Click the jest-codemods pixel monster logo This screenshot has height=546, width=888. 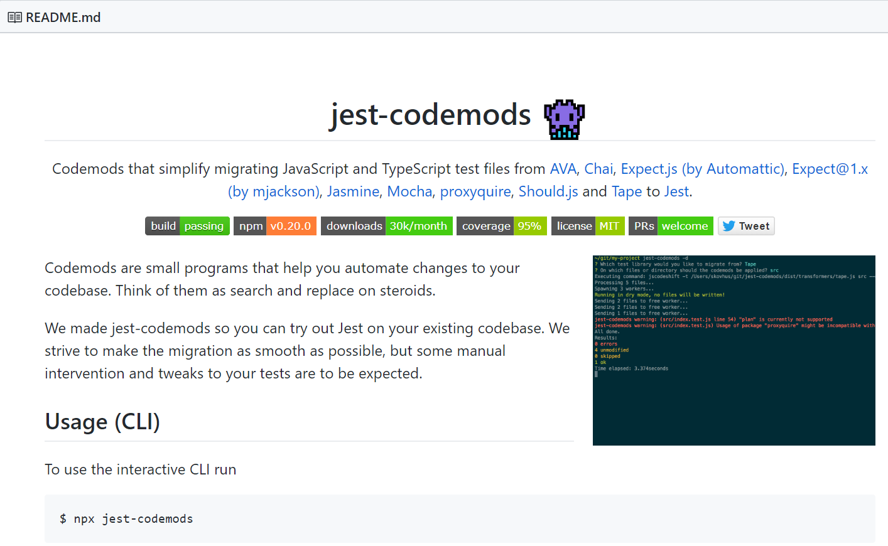pyautogui.click(x=564, y=119)
